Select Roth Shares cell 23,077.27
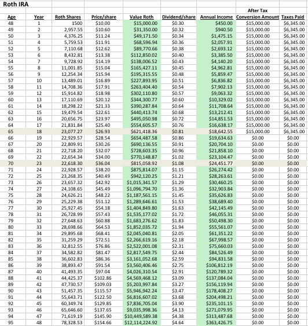The height and width of the screenshot is (326, 308). click(x=68, y=131)
